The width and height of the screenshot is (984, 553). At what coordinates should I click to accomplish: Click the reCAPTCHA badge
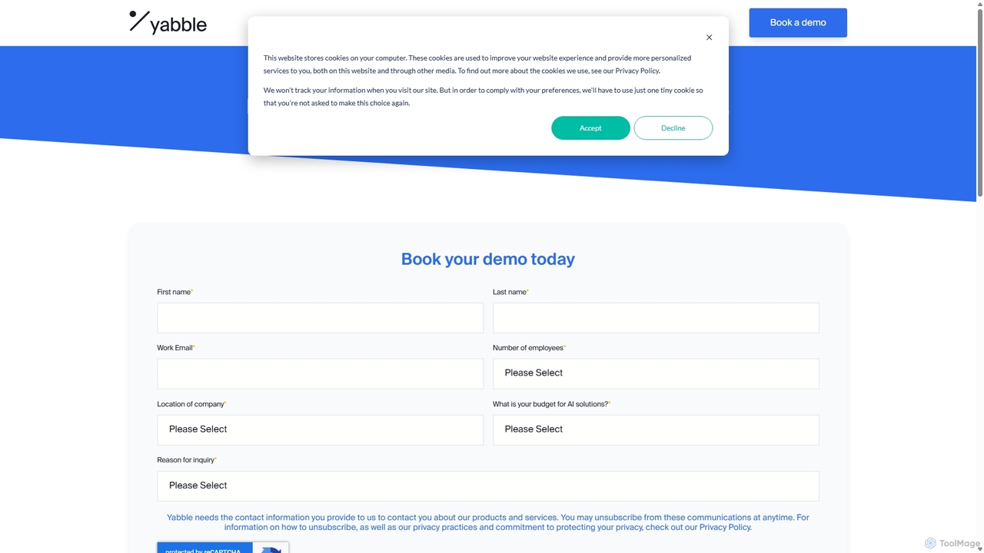pyautogui.click(x=223, y=548)
